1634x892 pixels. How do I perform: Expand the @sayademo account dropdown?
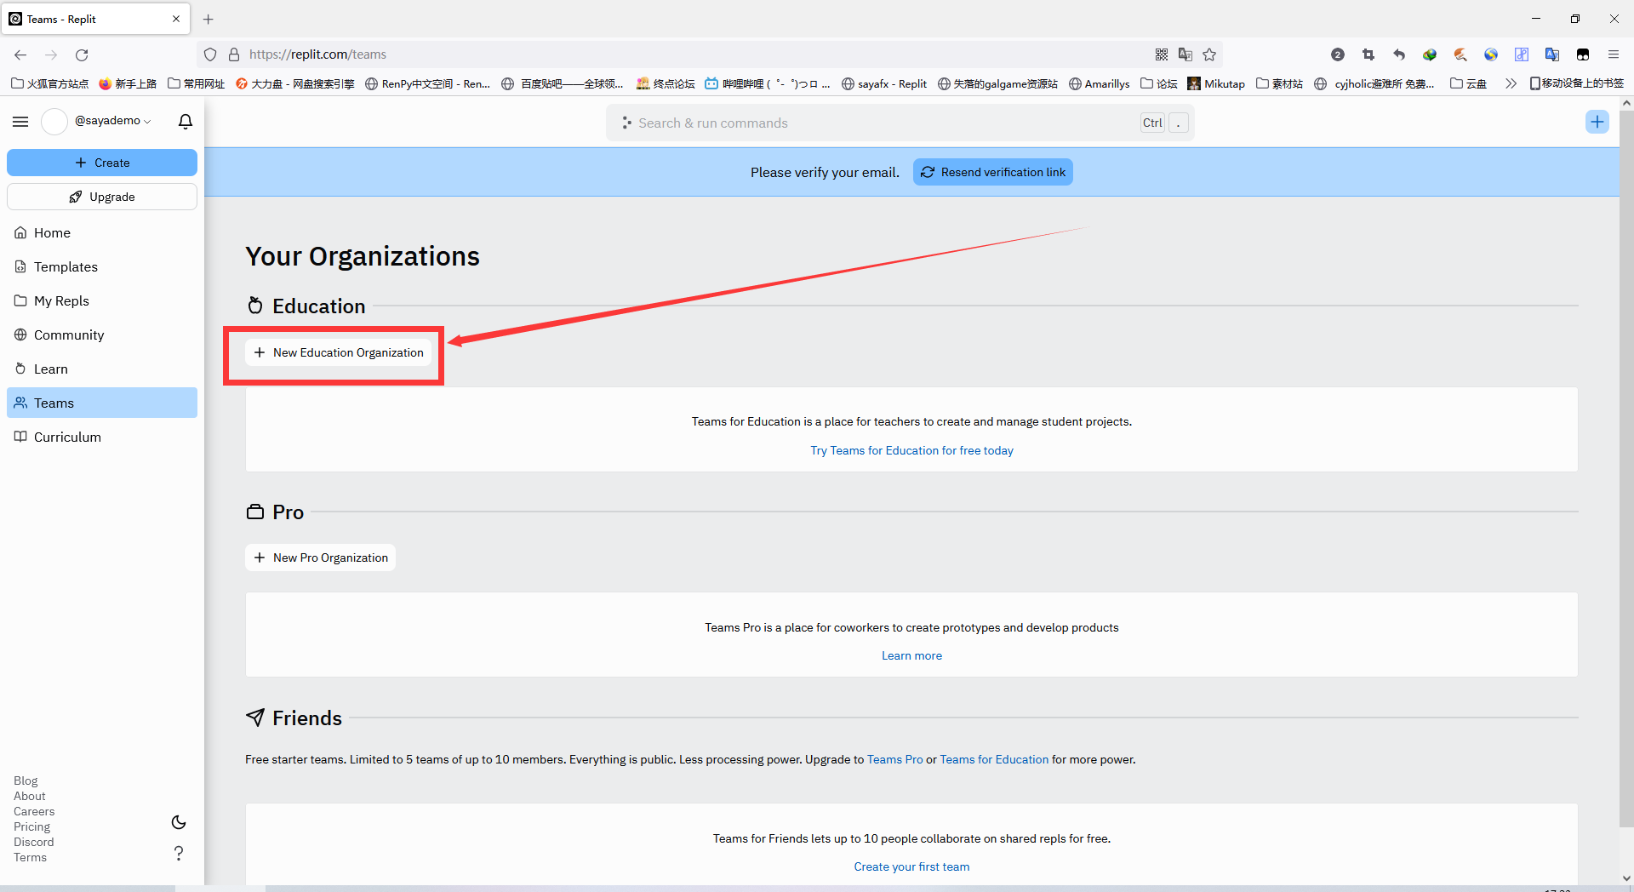(113, 121)
